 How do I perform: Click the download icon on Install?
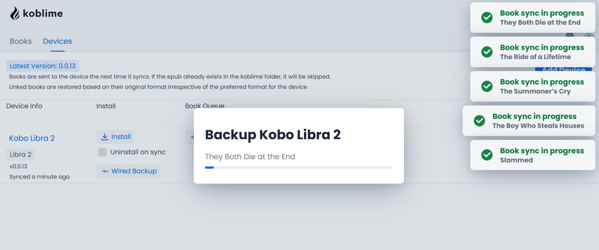click(105, 137)
